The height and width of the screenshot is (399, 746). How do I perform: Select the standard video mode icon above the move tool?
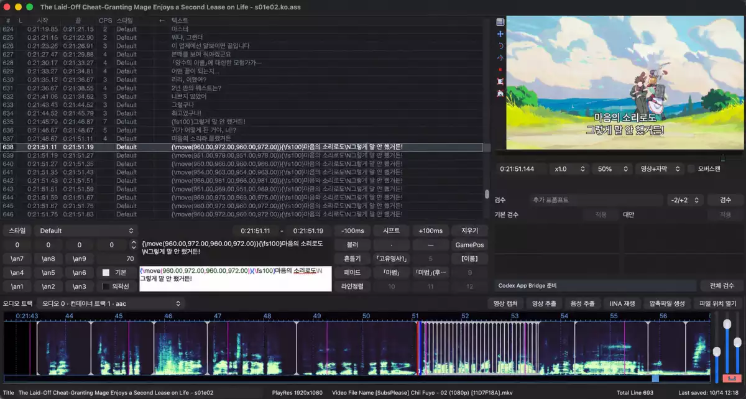pyautogui.click(x=500, y=22)
